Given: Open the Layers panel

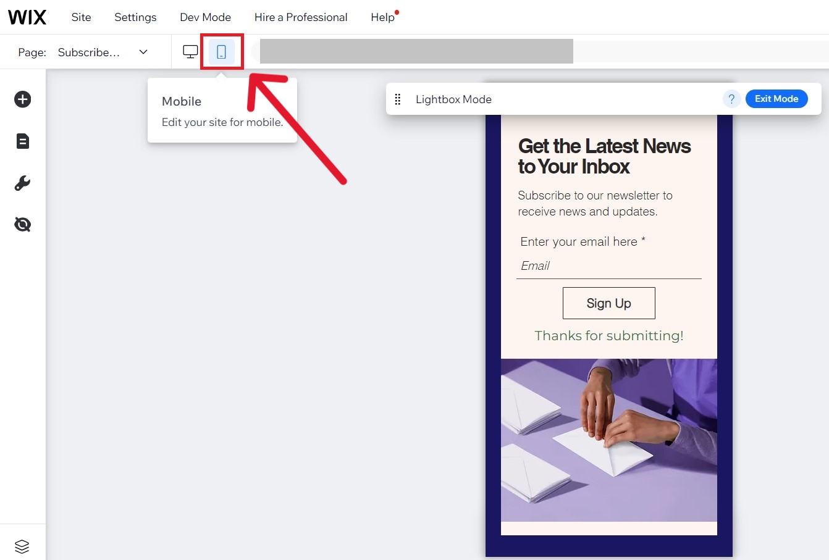Looking at the screenshot, I should [22, 546].
